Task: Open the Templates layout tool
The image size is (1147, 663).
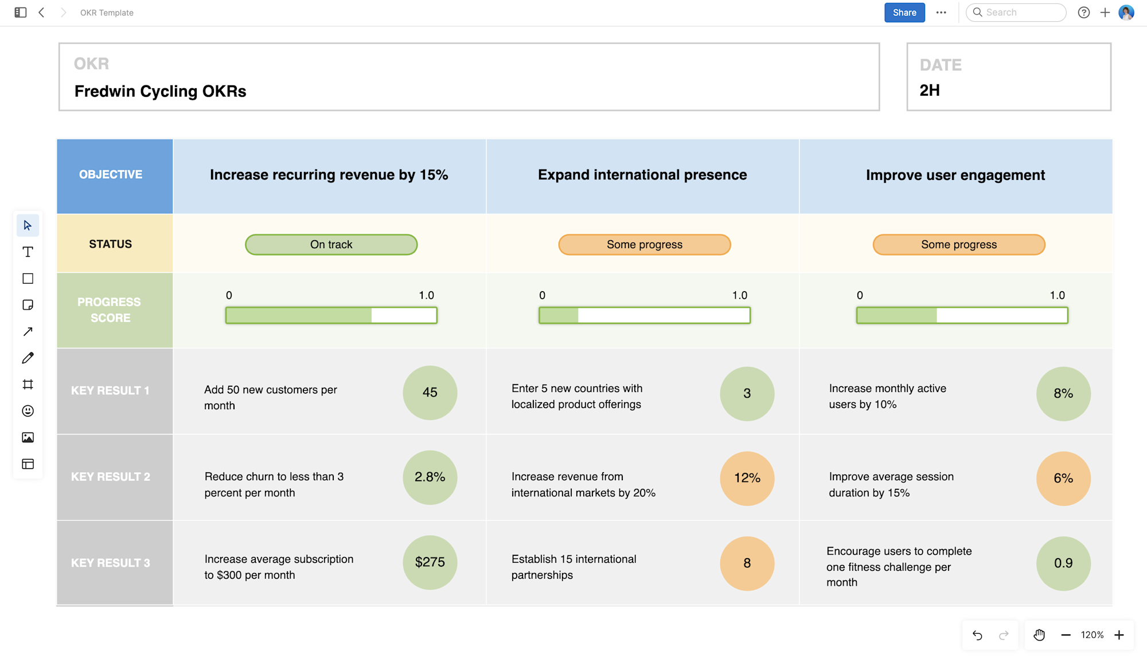Action: (x=28, y=464)
